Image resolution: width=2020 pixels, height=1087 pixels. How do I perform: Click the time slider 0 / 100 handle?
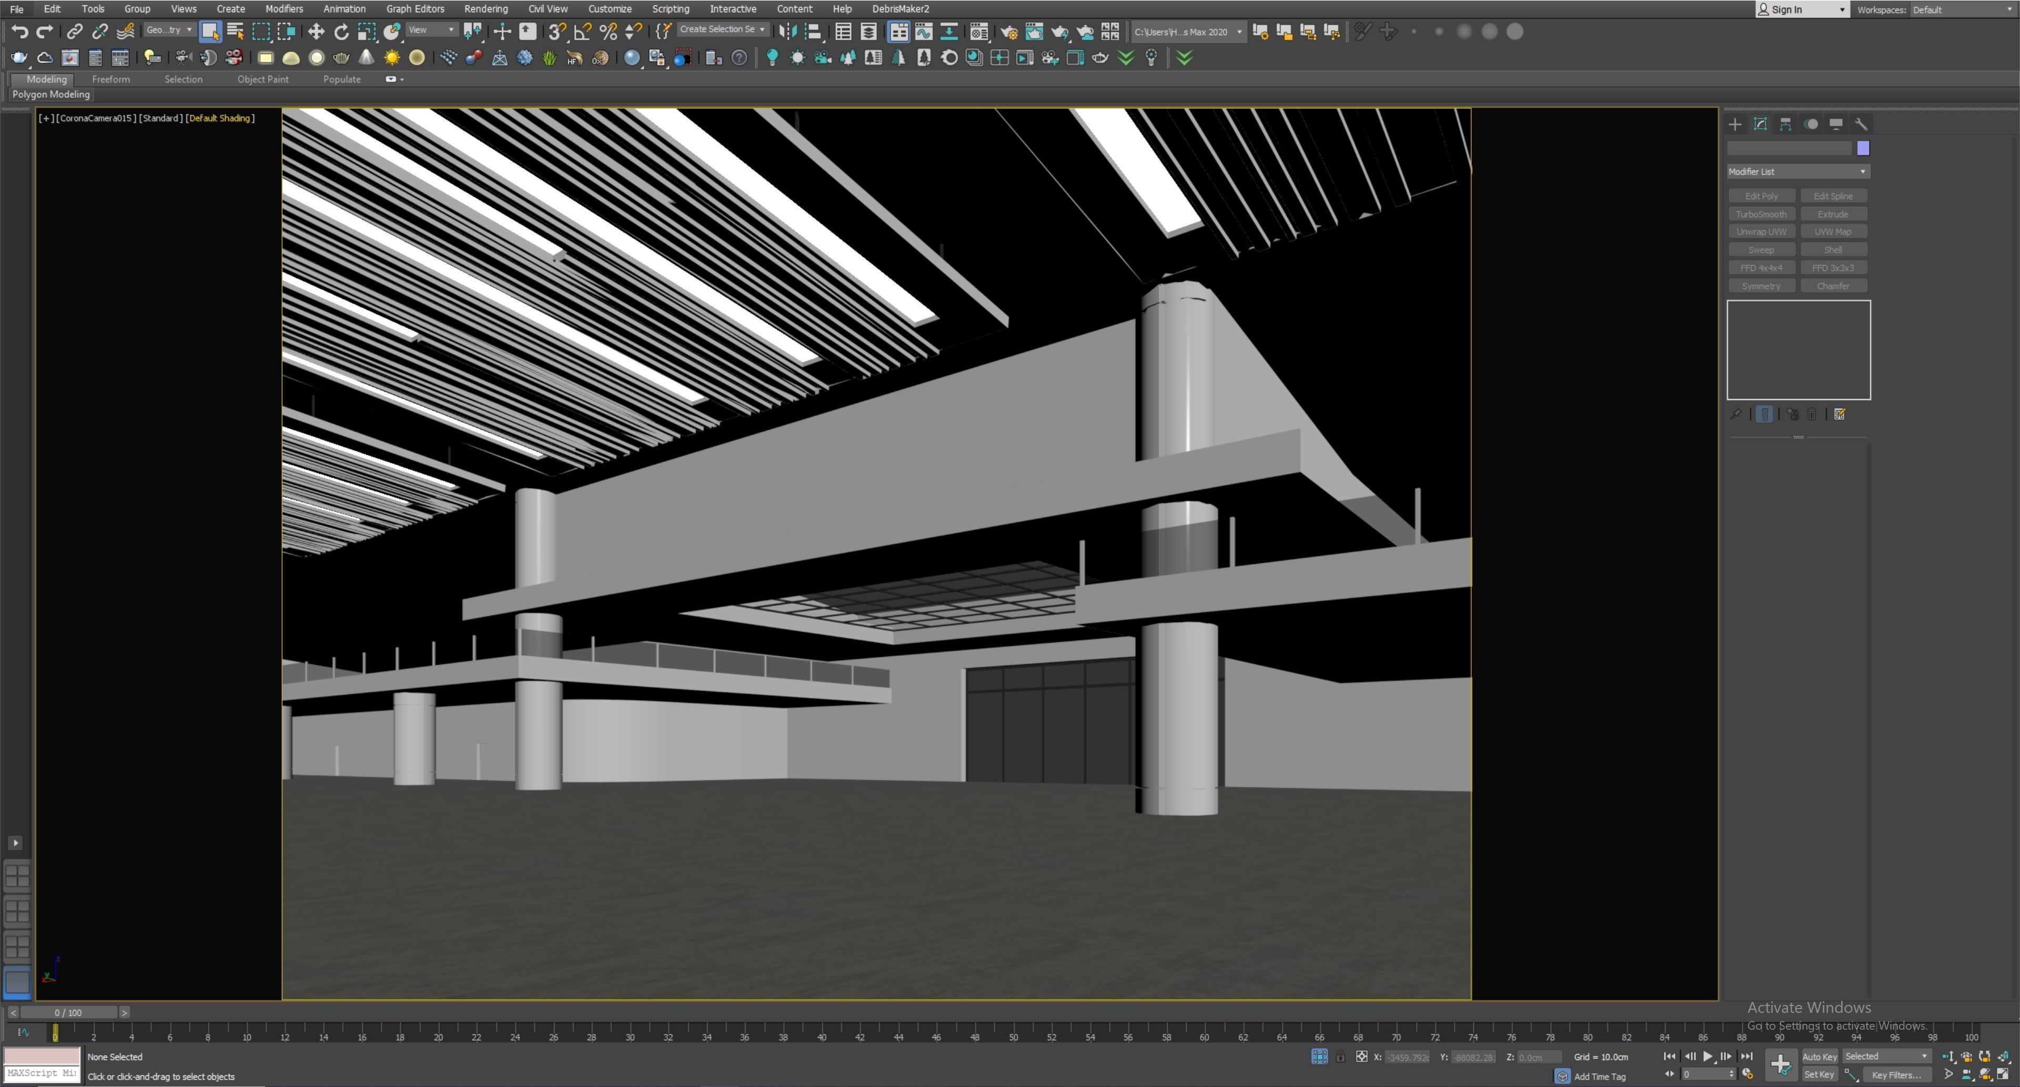pos(68,1012)
